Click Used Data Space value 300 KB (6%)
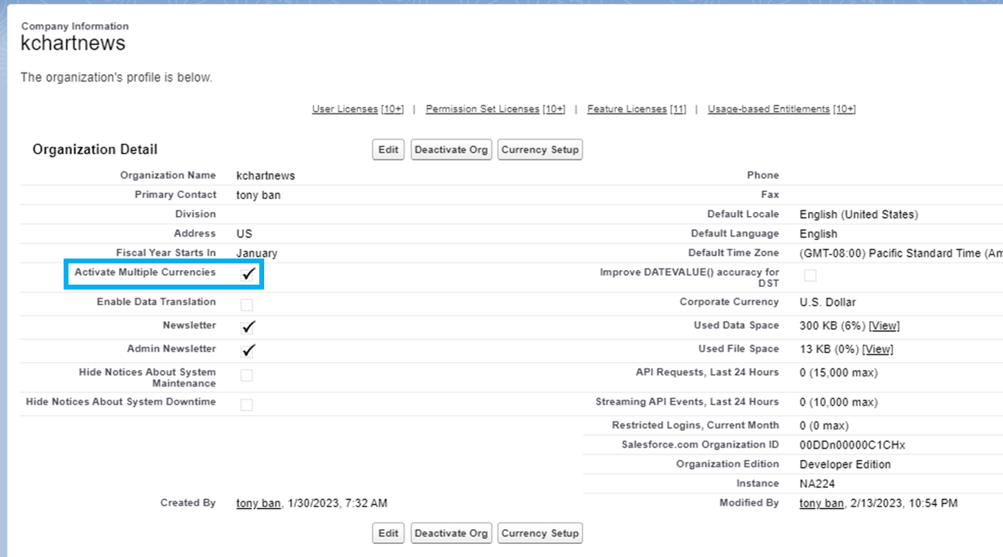Image resolution: width=1003 pixels, height=557 pixels. [833, 325]
